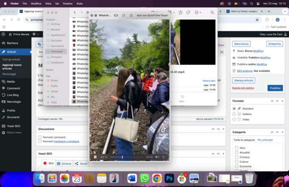The image size is (289, 187).
Task: Check the Cronaca category checkbox
Action: coord(237,157)
